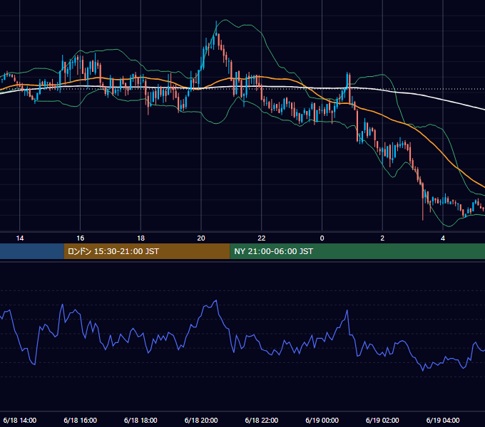485x427 pixels.
Task: Click the 6/18 16:00 date label
Action: click(80, 420)
